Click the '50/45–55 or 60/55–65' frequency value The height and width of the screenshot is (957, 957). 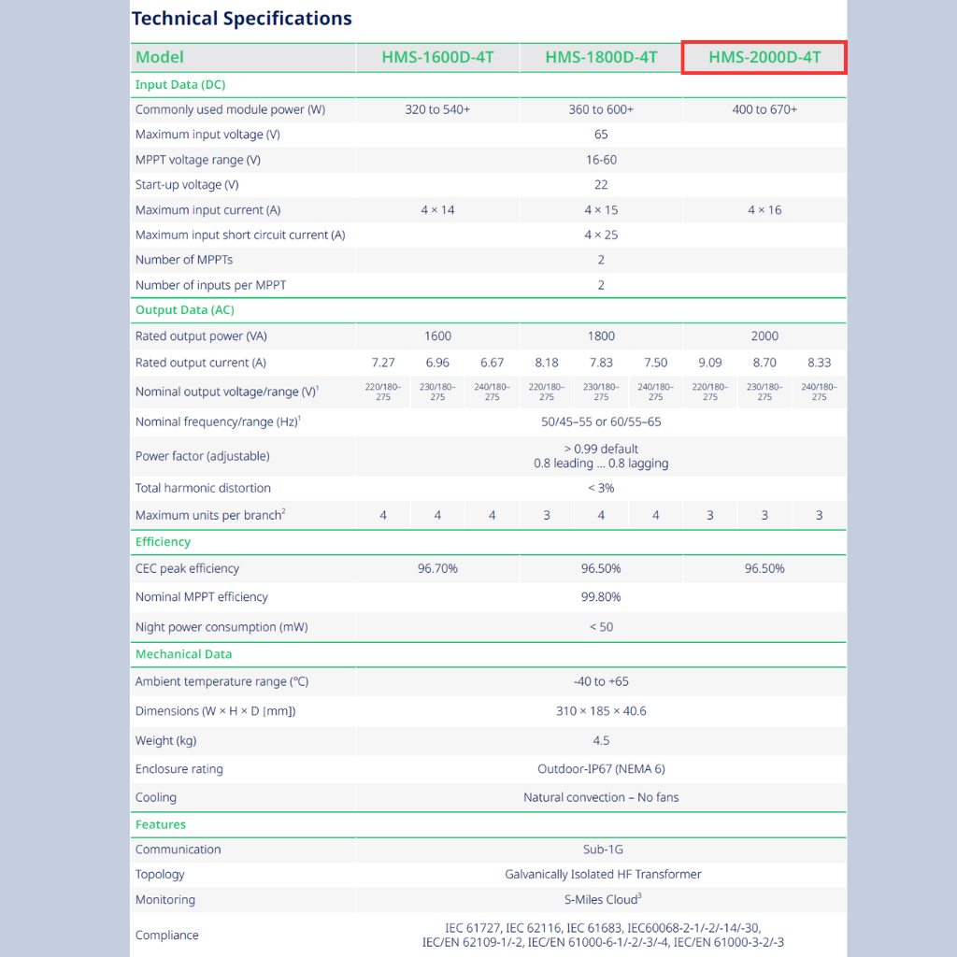click(x=601, y=422)
